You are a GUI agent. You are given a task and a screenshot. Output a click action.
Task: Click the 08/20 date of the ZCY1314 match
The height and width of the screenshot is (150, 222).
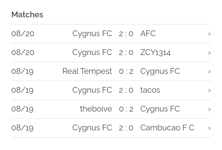pyautogui.click(x=23, y=53)
